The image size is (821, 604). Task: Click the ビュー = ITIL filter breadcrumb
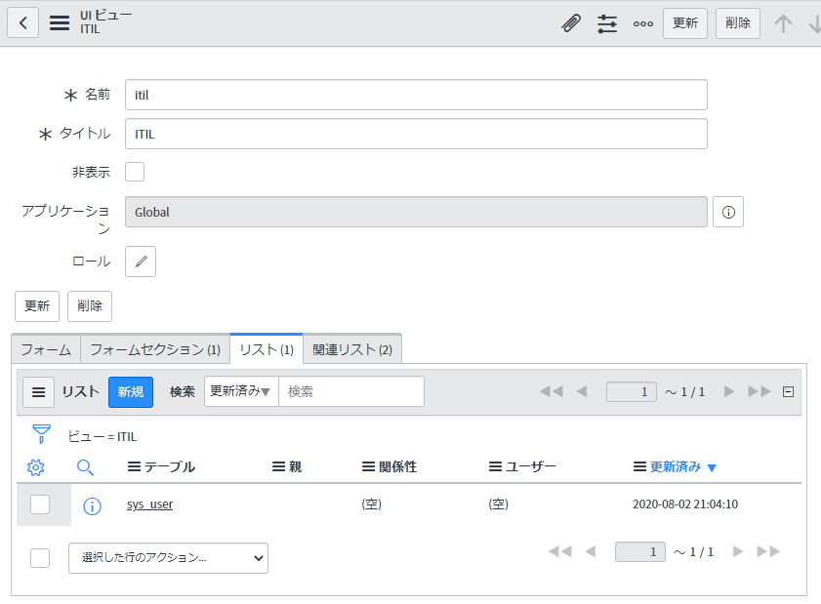pos(103,436)
